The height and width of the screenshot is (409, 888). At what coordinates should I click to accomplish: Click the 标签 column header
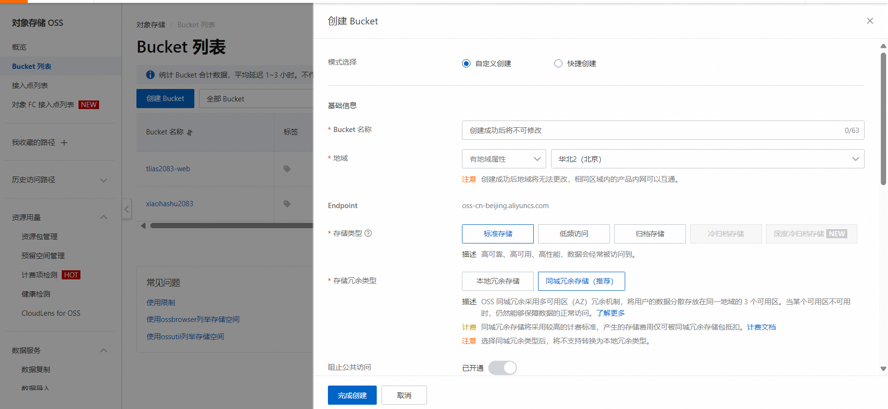pos(291,132)
